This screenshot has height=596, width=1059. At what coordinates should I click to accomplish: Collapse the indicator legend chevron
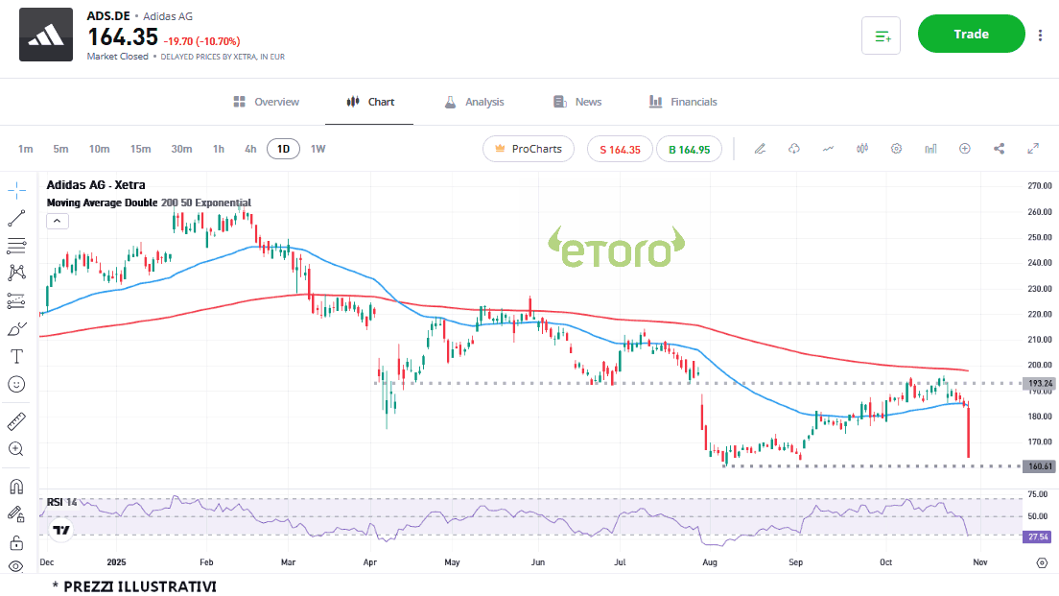click(x=57, y=221)
